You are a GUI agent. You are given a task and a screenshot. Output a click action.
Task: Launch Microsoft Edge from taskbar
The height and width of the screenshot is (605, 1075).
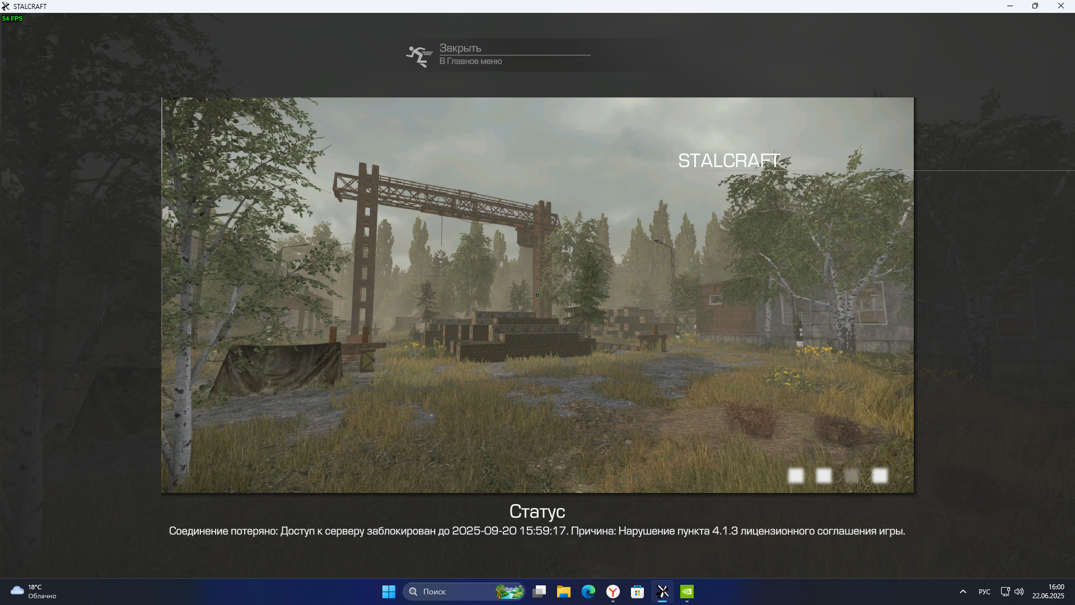[588, 592]
